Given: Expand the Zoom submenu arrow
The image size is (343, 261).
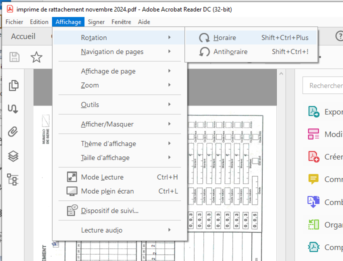Looking at the screenshot, I should coord(169,85).
